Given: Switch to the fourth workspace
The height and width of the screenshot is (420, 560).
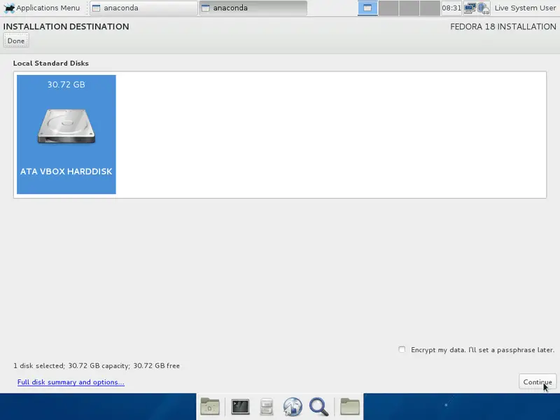Looking at the screenshot, I should tap(430, 8).
